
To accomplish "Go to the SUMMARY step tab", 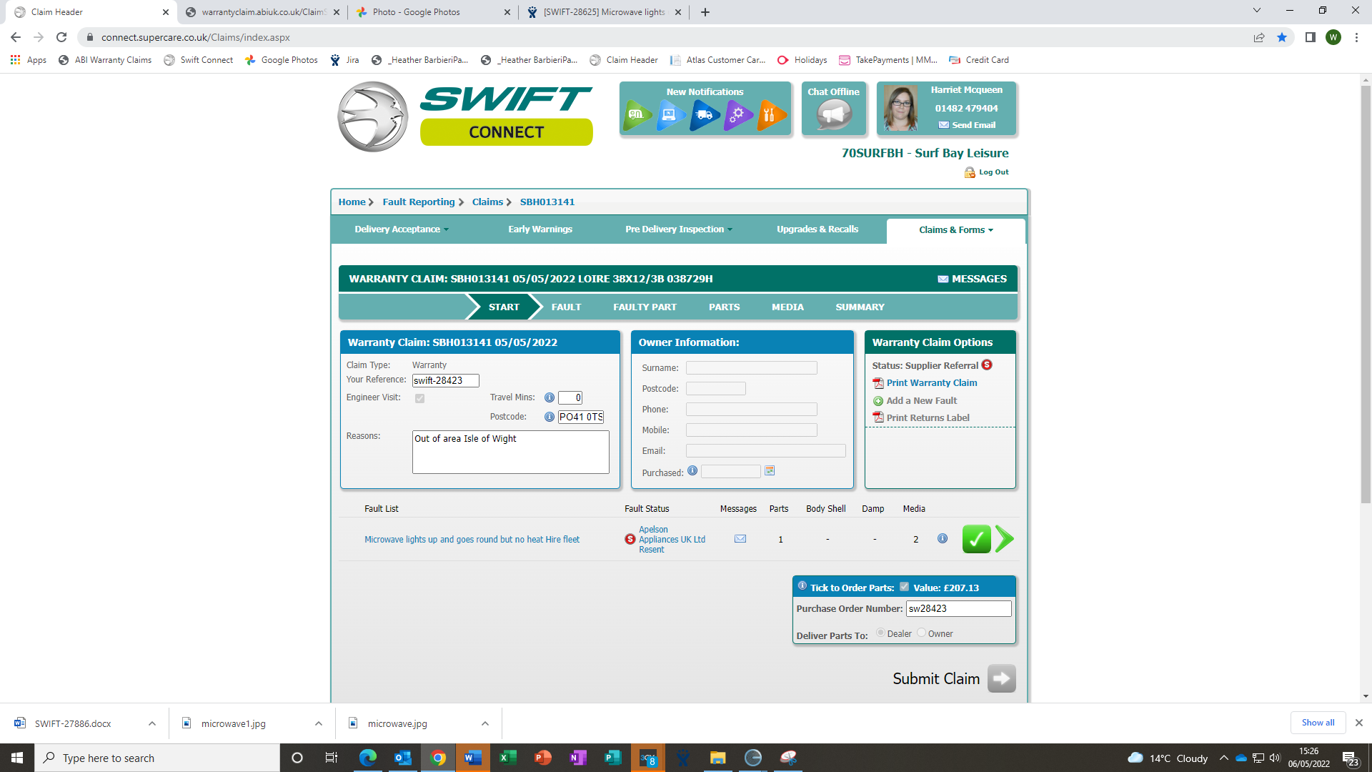I will 860,307.
